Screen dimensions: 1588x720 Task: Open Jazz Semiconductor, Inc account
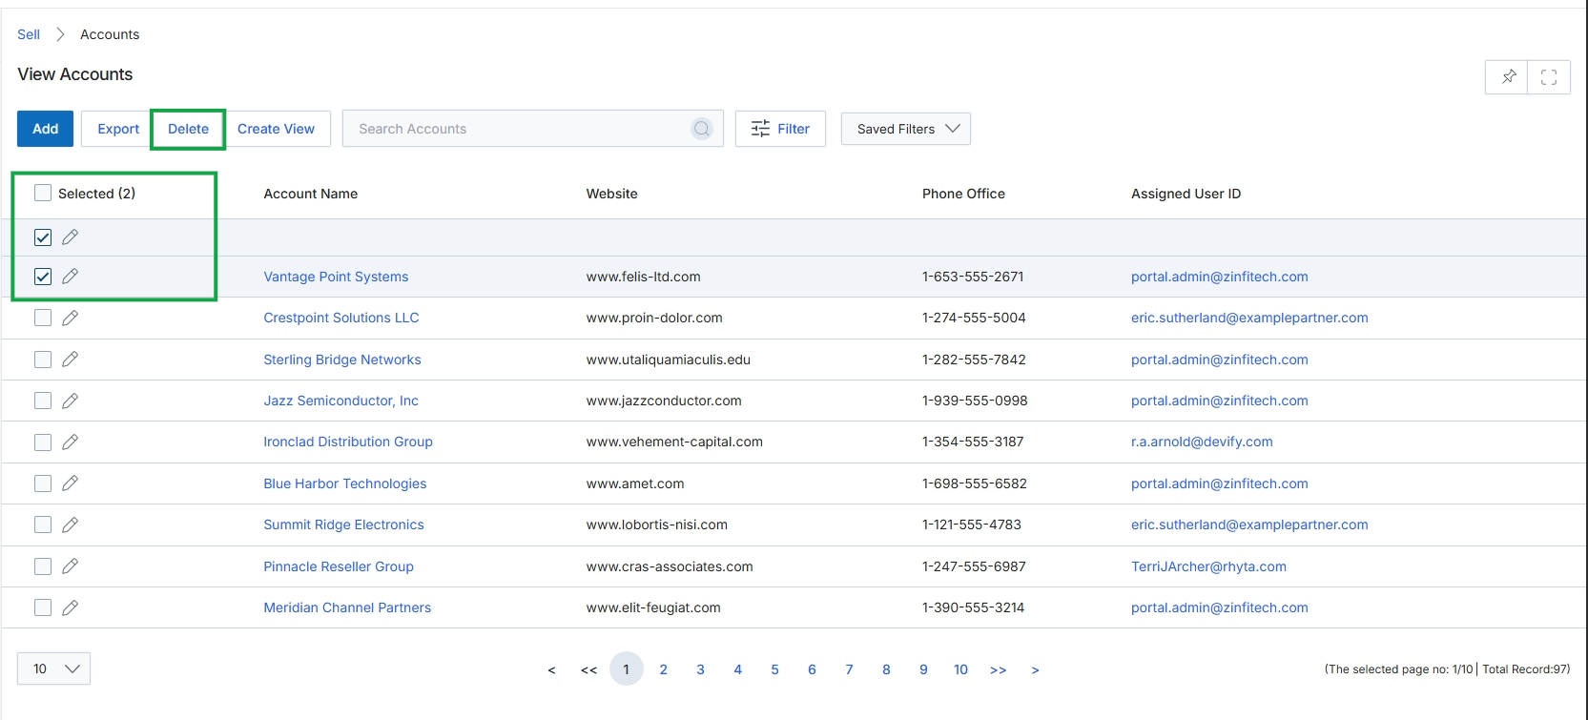point(340,401)
